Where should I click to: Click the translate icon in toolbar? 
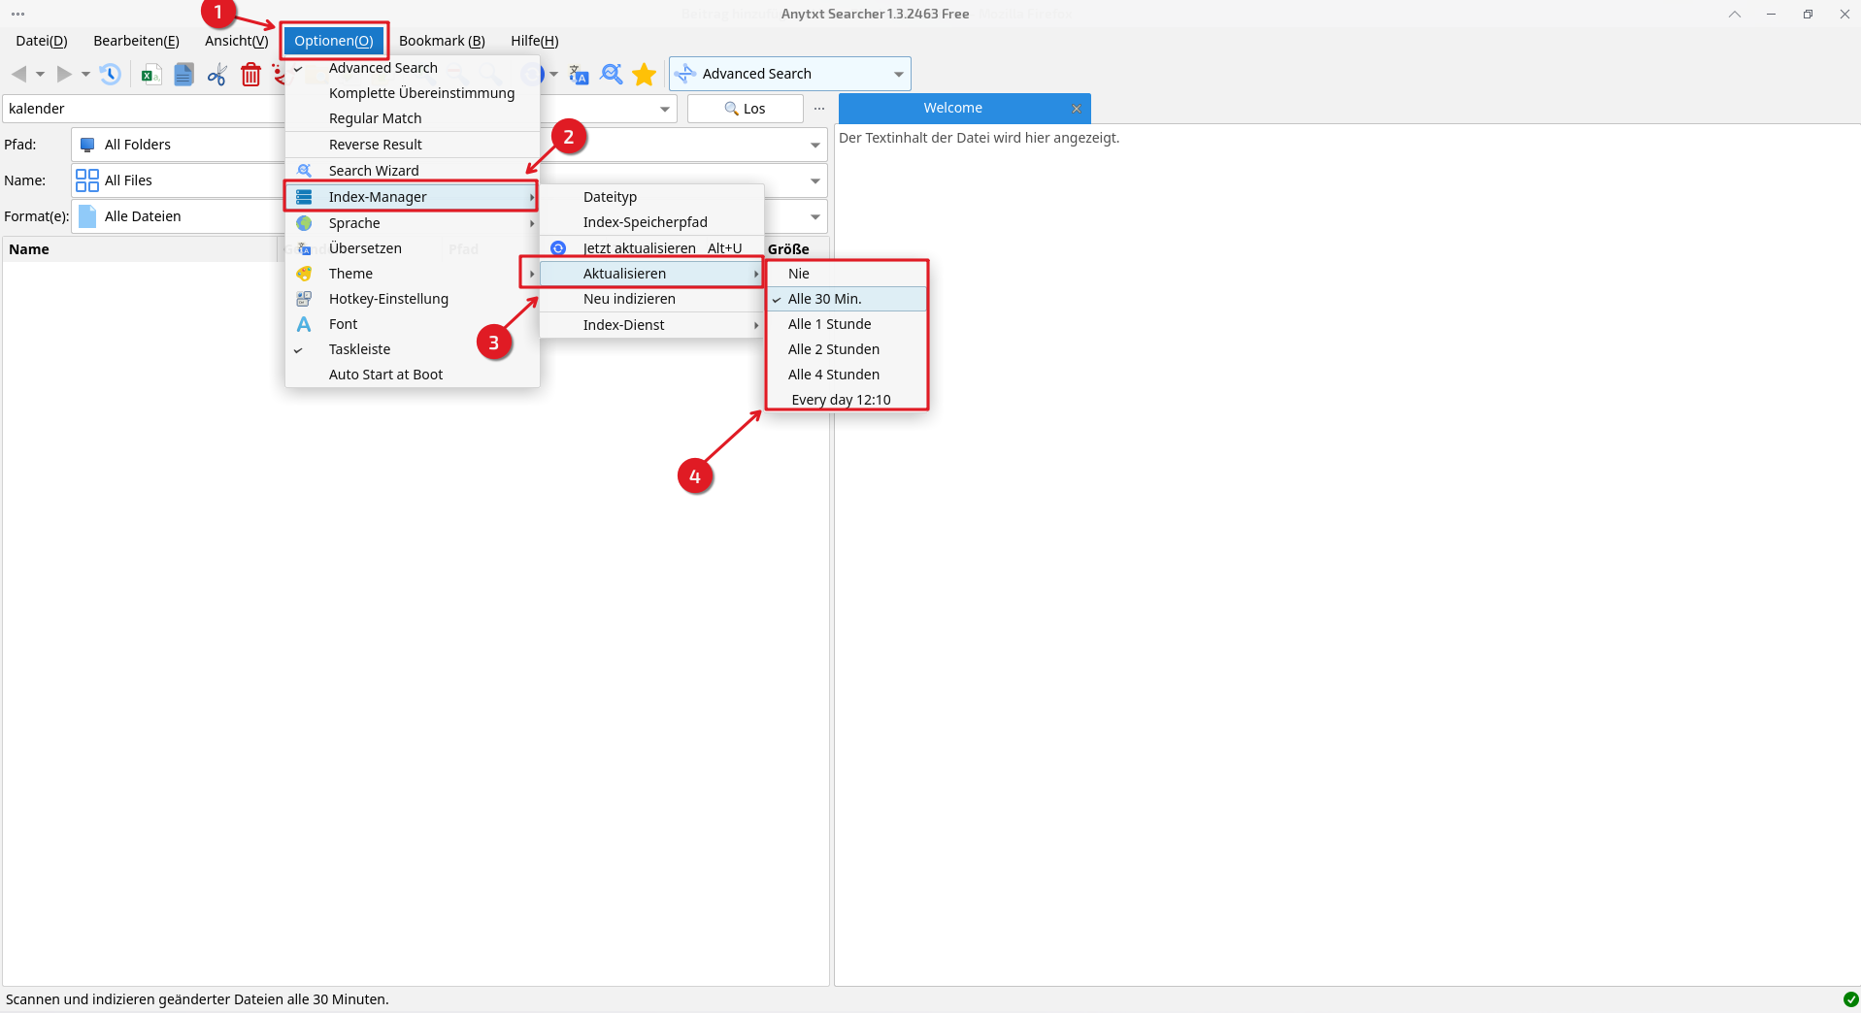pyautogui.click(x=579, y=74)
